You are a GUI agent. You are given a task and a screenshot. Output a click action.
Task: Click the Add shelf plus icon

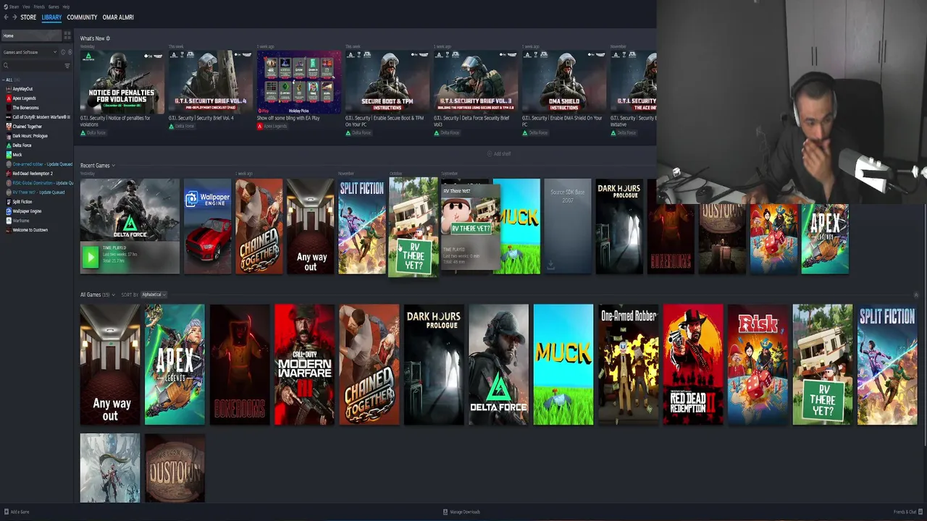point(489,153)
